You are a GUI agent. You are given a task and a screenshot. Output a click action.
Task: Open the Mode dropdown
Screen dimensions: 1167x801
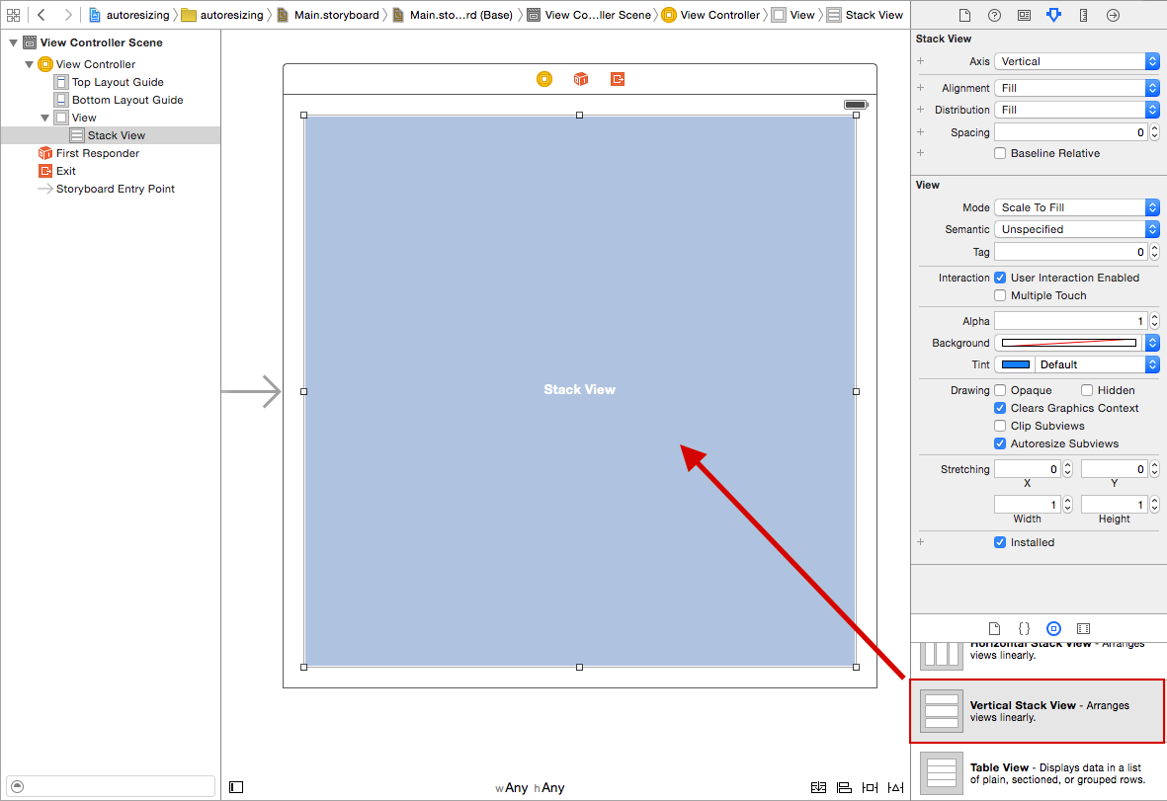click(1077, 207)
